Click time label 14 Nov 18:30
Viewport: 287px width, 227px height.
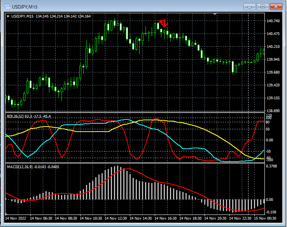click(x=190, y=218)
